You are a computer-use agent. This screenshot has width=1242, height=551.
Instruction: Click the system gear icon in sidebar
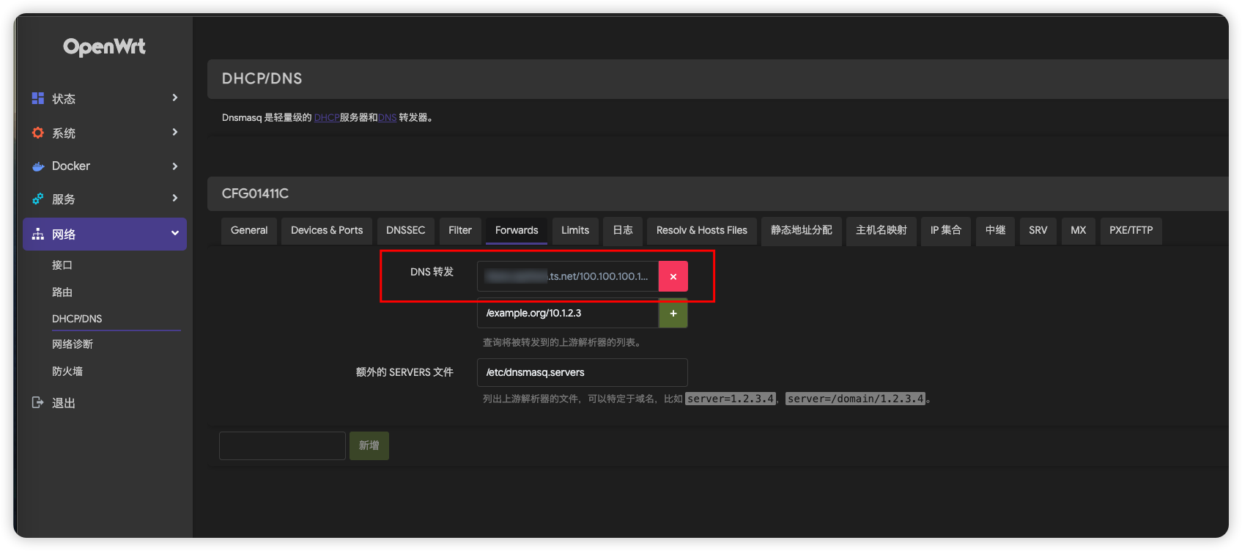pyautogui.click(x=38, y=133)
